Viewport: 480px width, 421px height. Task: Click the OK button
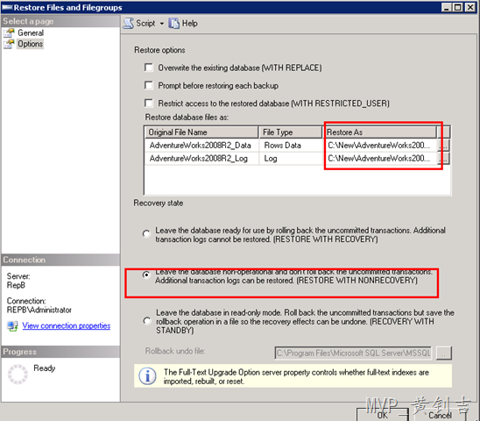click(x=383, y=415)
